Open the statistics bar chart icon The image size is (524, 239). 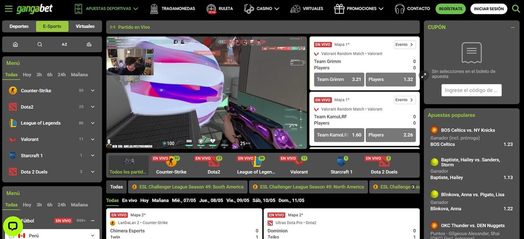pyautogui.click(x=89, y=44)
